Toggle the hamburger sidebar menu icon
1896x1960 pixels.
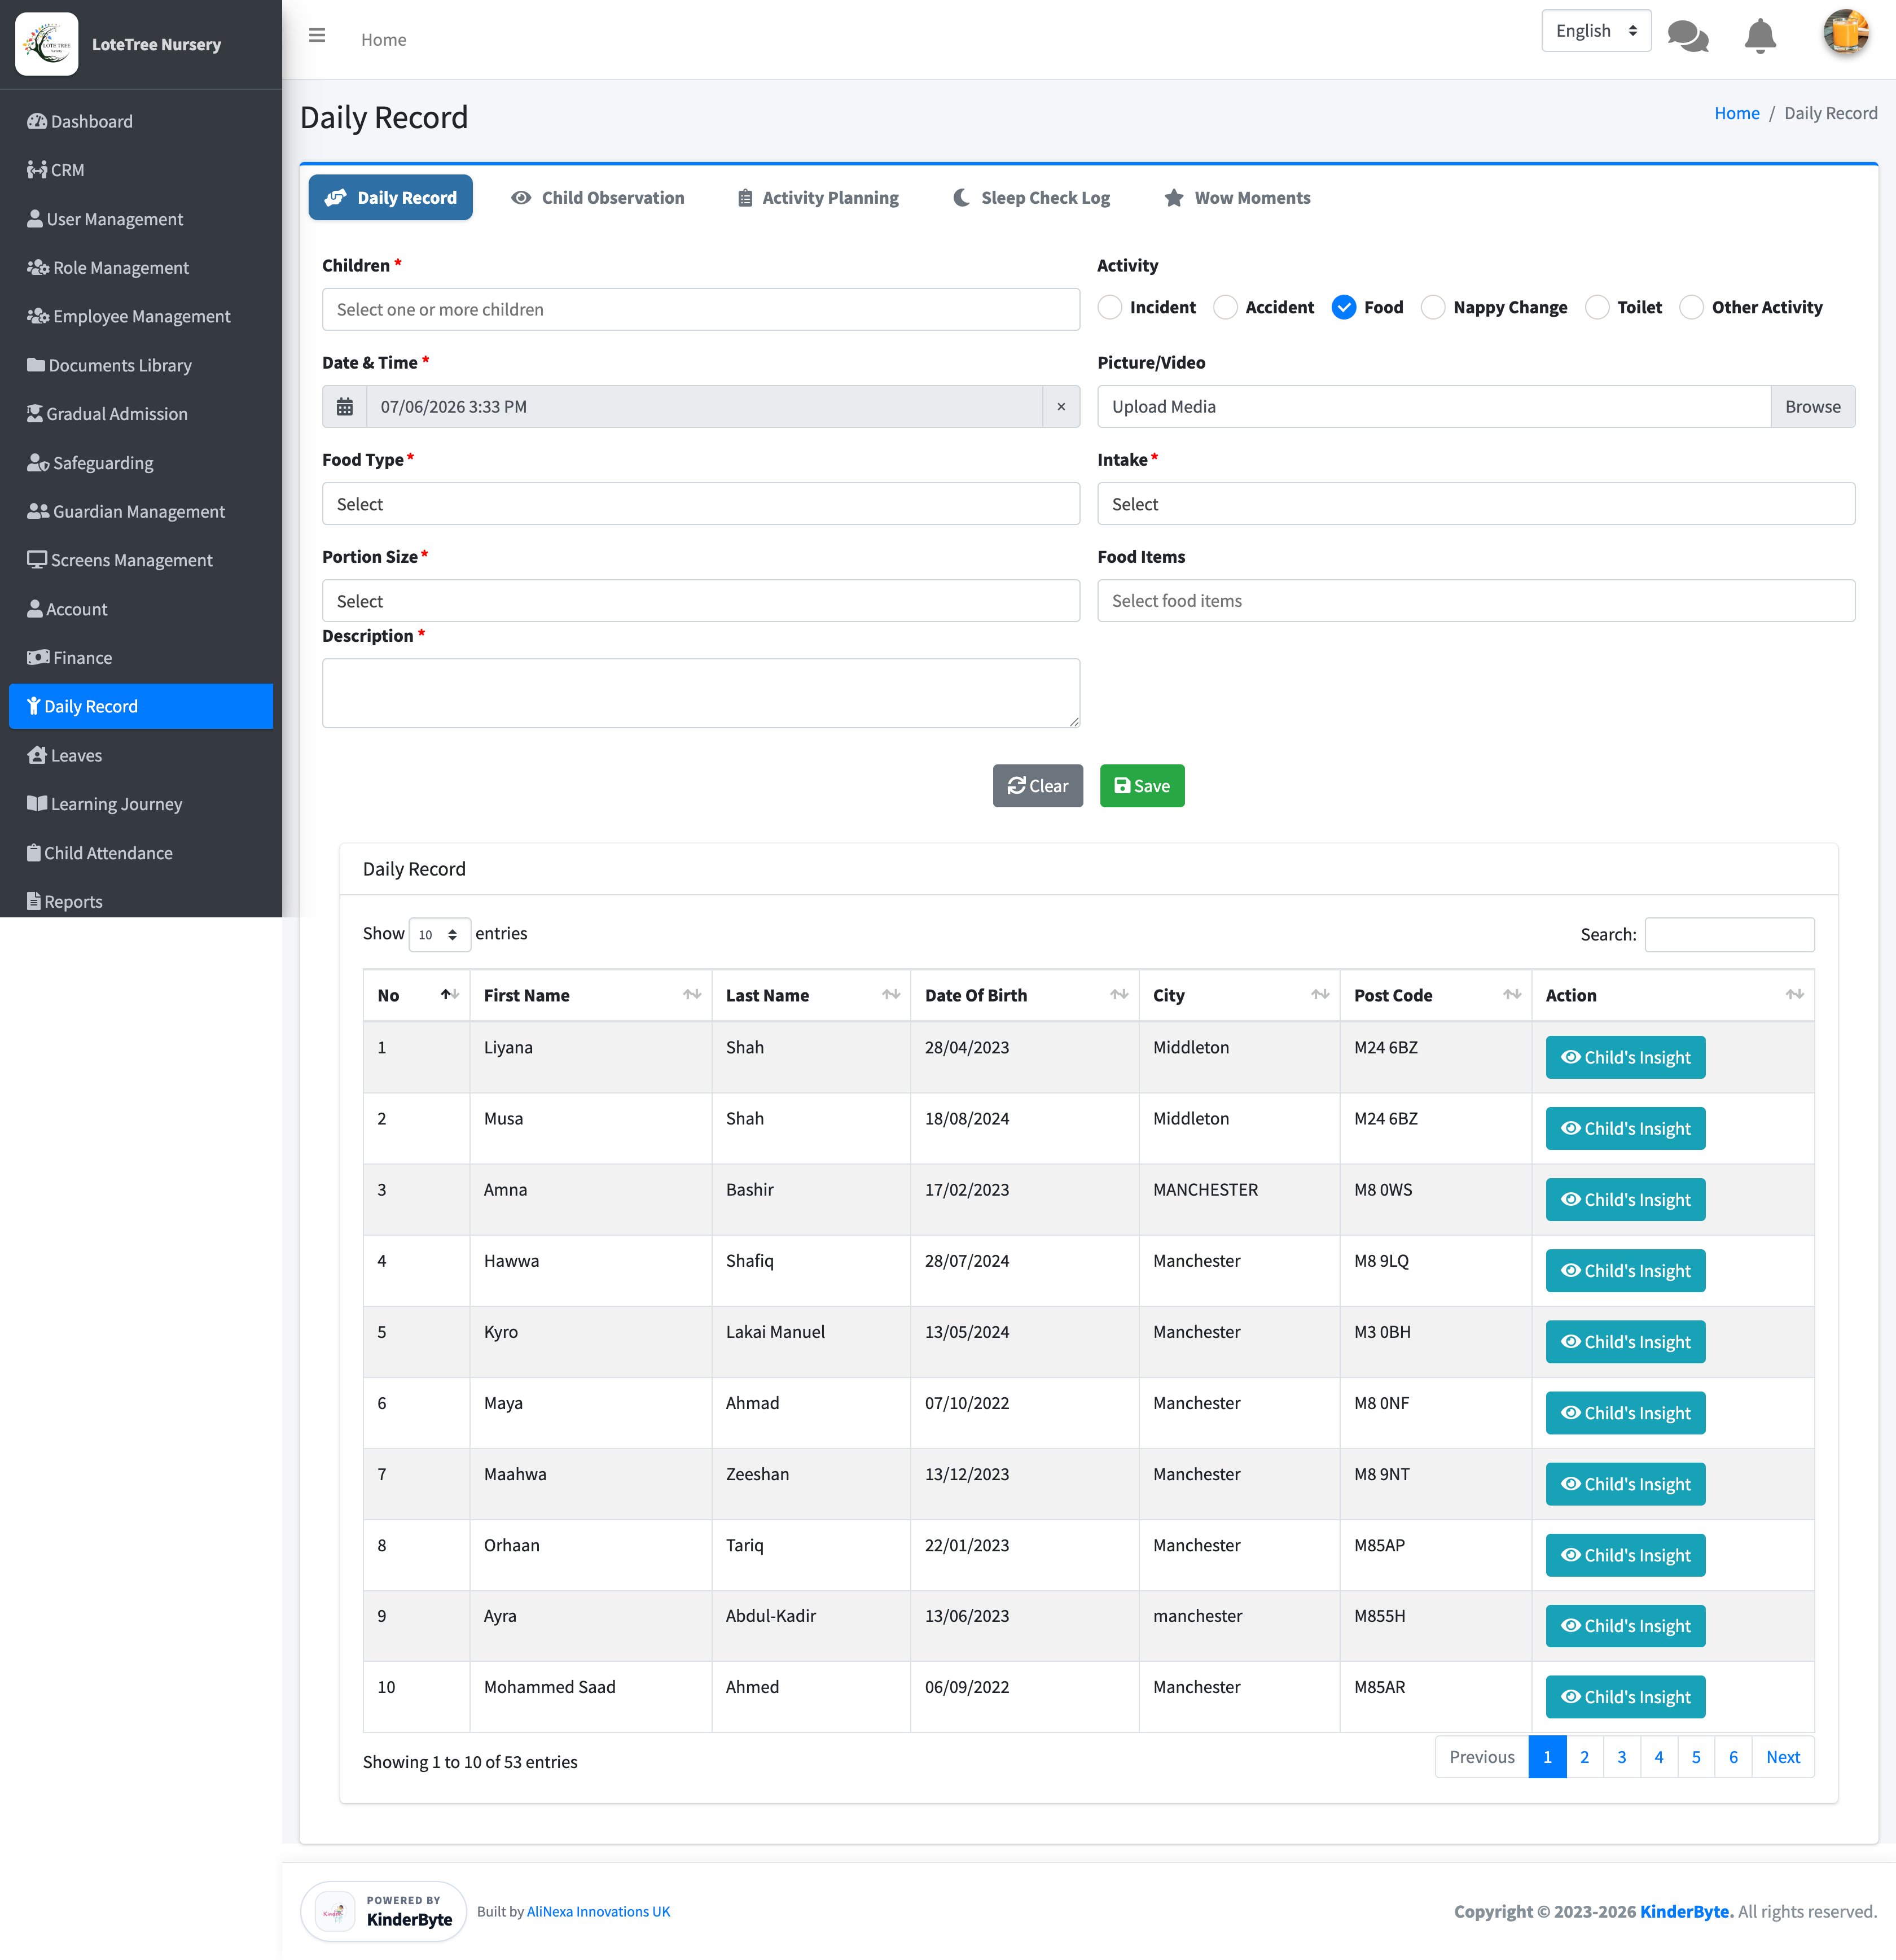coord(317,36)
